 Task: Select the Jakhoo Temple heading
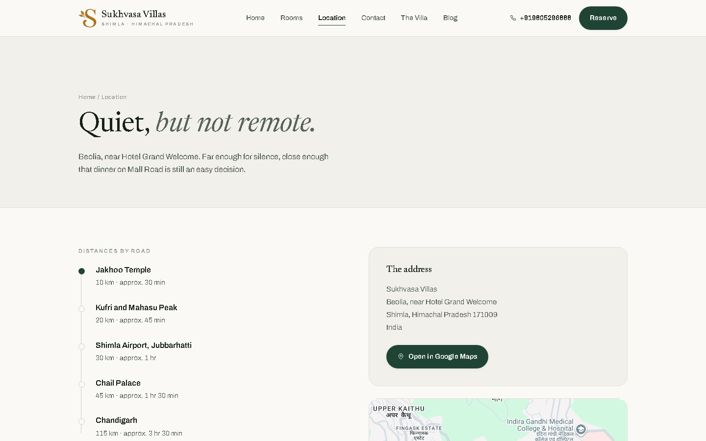coord(123,270)
